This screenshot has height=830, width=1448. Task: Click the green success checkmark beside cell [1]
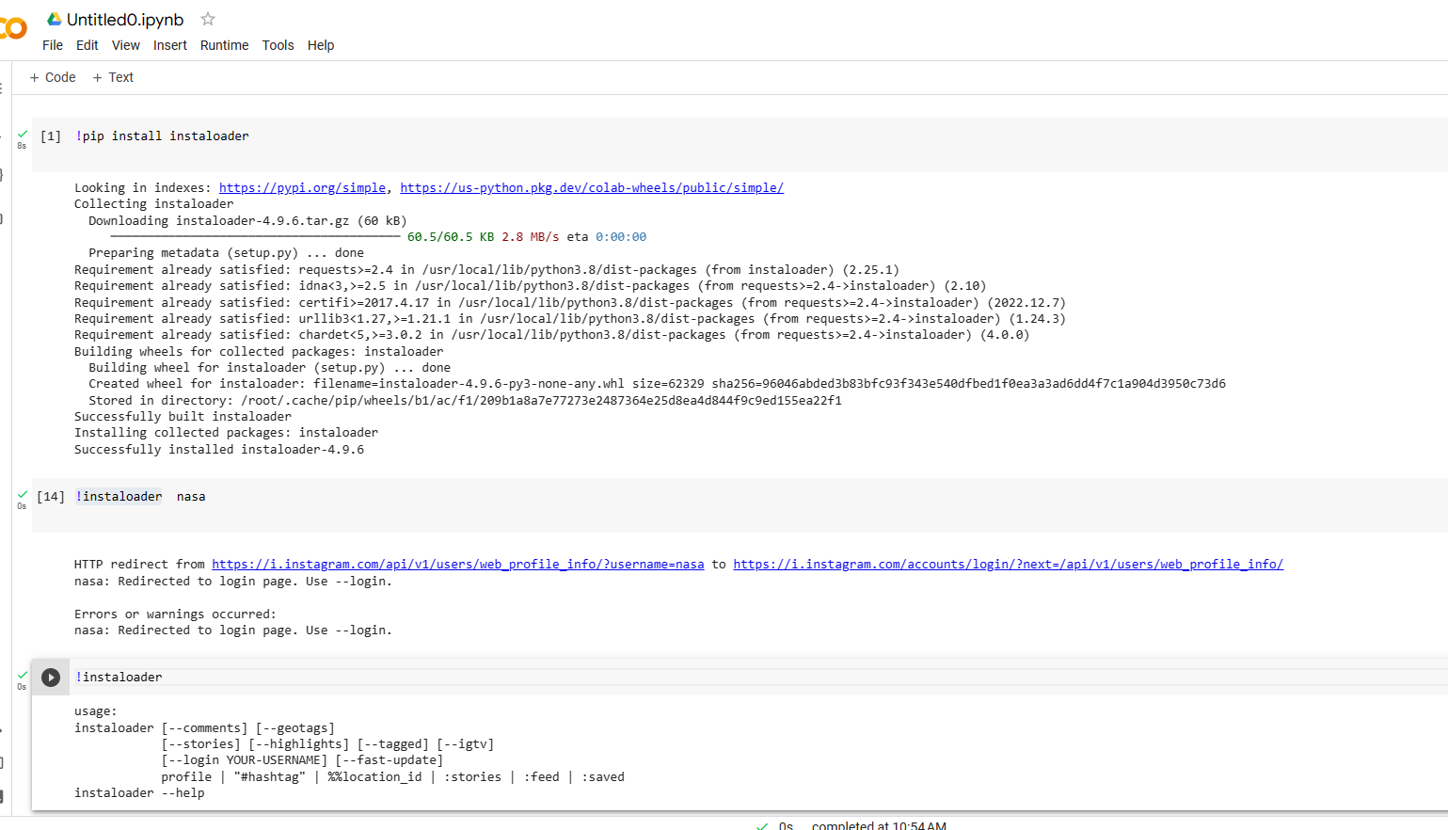[x=22, y=132]
